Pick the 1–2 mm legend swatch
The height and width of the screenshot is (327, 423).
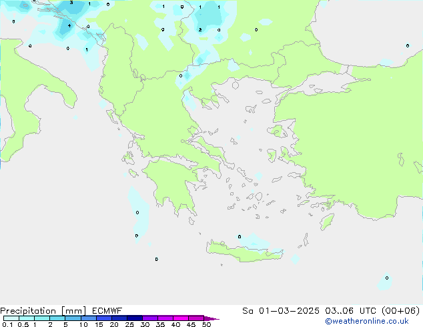tap(42, 318)
